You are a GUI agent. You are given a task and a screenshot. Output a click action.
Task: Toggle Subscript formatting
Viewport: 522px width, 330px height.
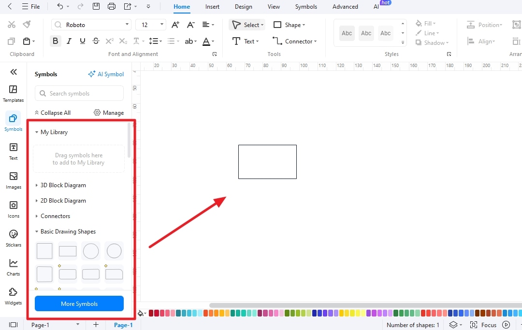pyautogui.click(x=123, y=41)
